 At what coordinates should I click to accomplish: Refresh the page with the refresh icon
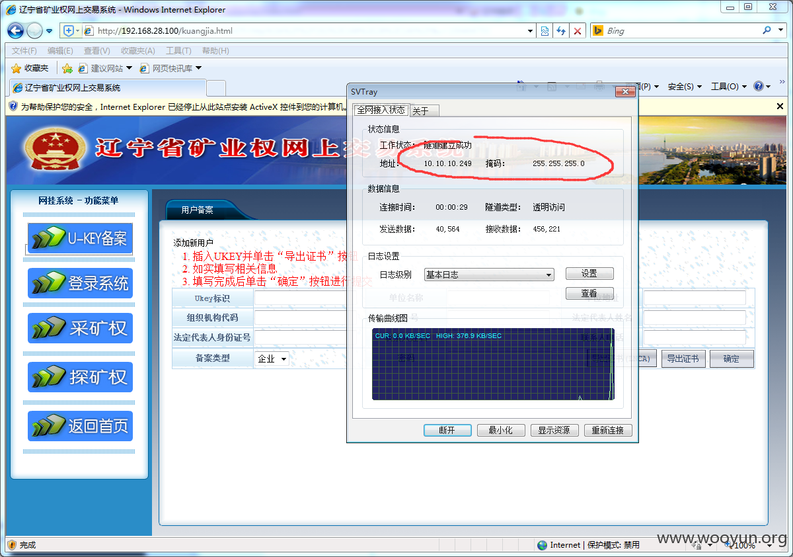(561, 30)
